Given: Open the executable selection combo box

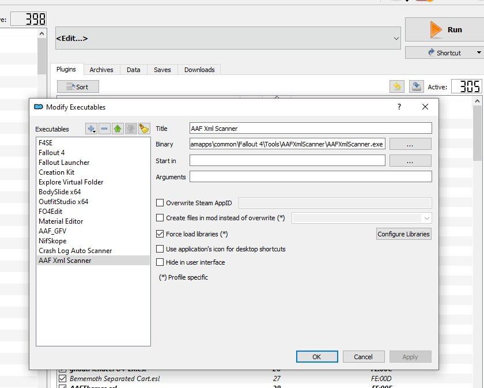Looking at the screenshot, I should coord(396,38).
